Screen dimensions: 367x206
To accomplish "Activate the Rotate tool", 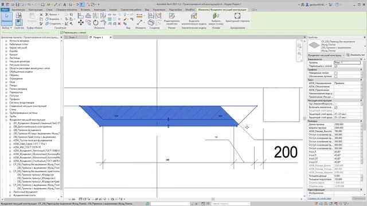I will click(96, 23).
